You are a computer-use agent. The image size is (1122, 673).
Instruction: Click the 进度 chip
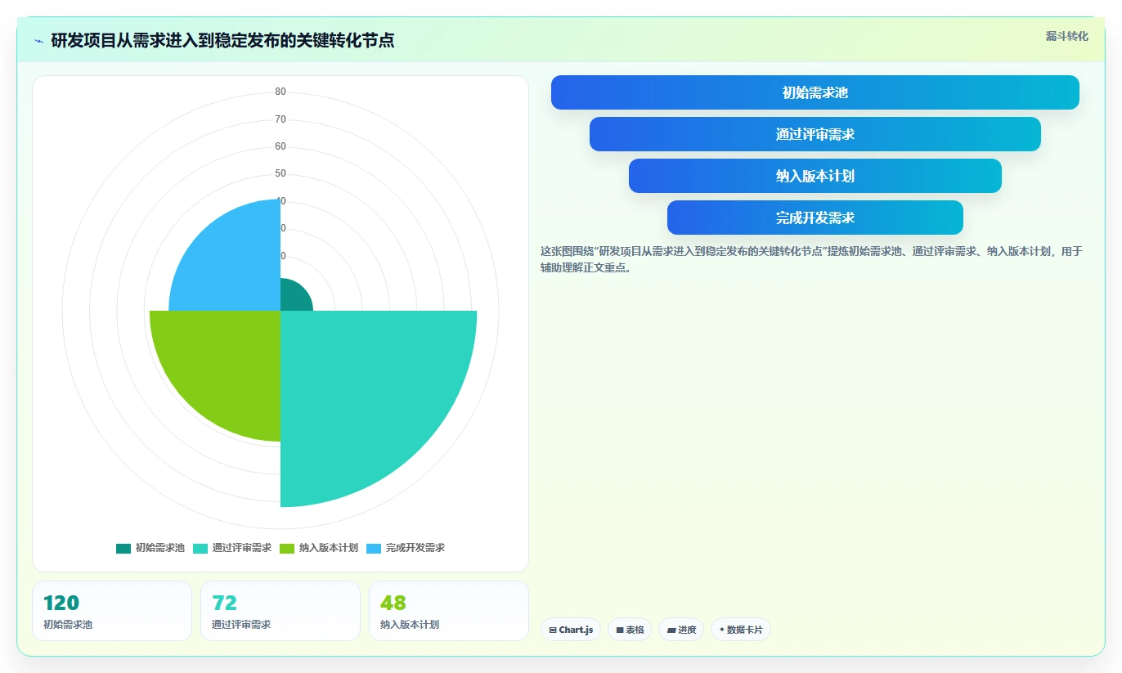[681, 630]
